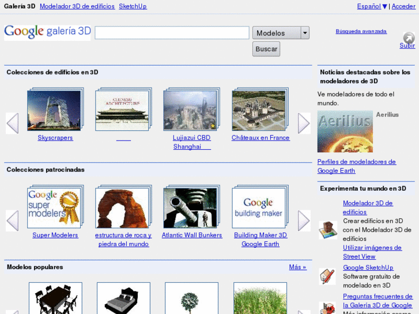Open the SketchUp link in top bar
Image resolution: width=419 pixels, height=314 pixels.
[133, 6]
